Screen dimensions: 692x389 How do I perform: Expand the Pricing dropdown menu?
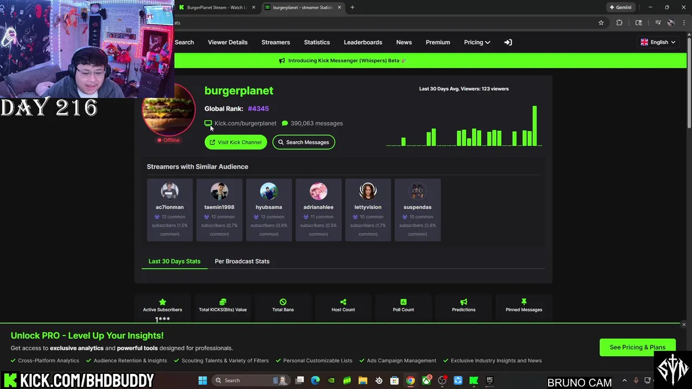pyautogui.click(x=477, y=42)
